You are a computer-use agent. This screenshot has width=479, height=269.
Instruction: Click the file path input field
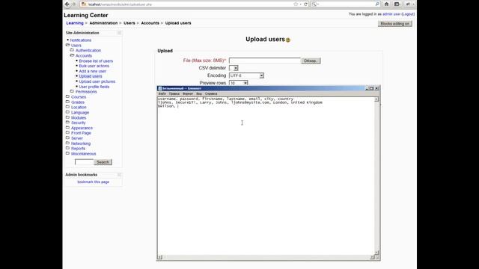click(x=265, y=61)
